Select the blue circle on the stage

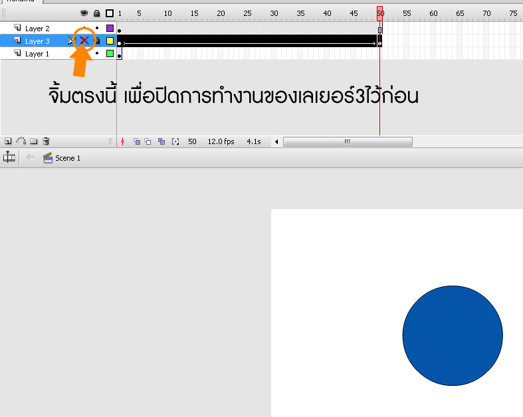coord(453,335)
